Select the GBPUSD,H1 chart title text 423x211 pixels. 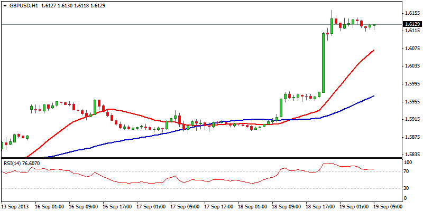pos(23,6)
